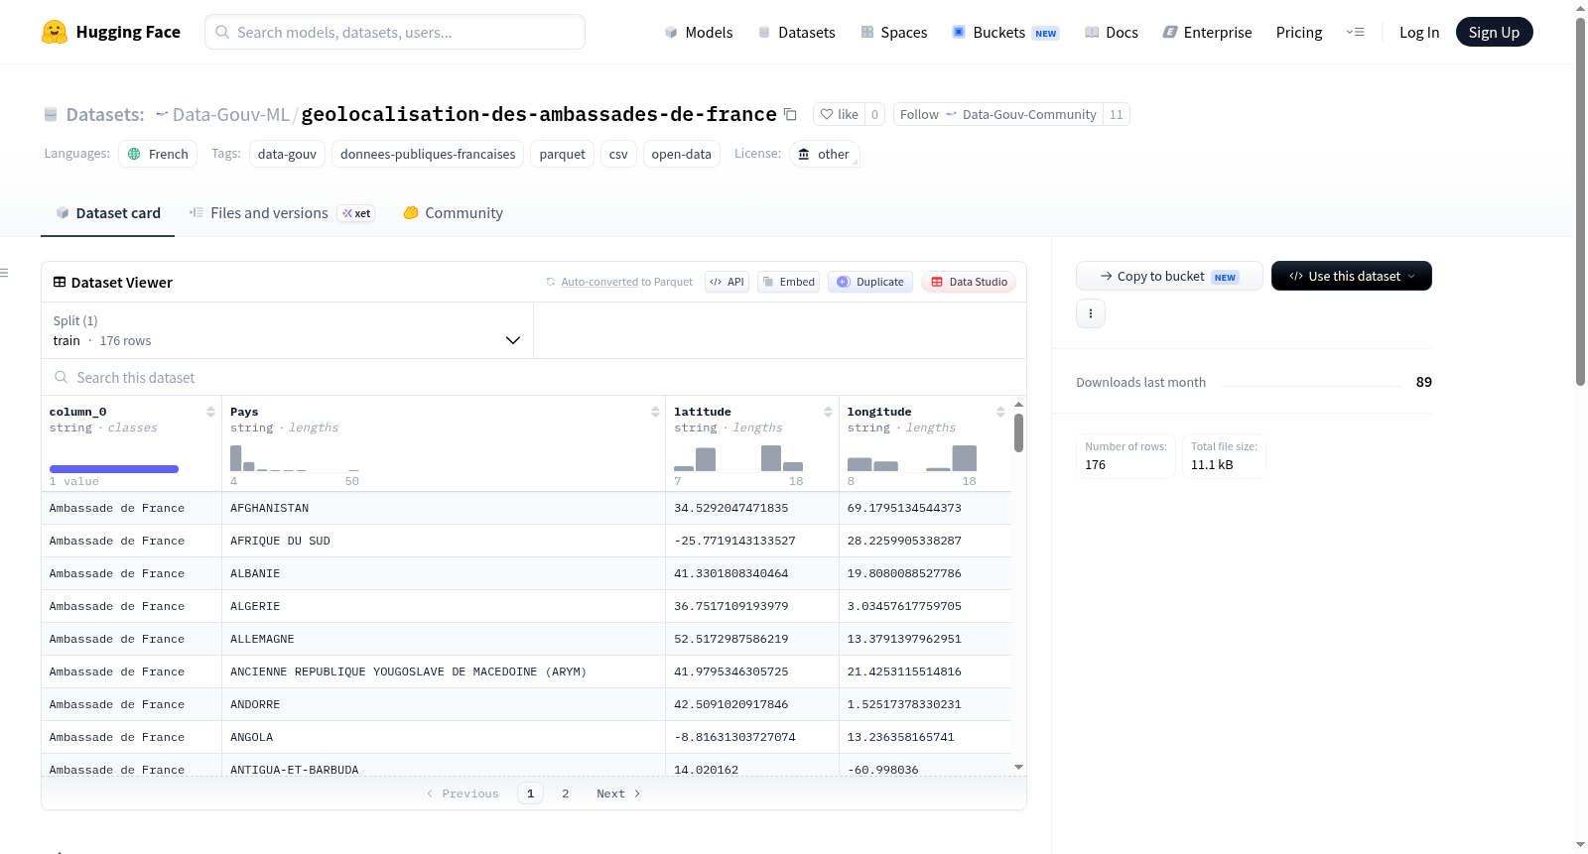Expand Use this dataset dropdown
Image resolution: width=1588 pixels, height=854 pixels.
[x=1352, y=276]
